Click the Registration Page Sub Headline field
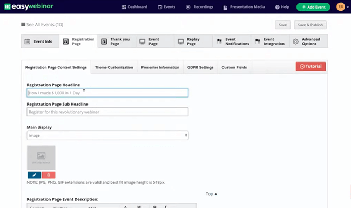351x208 pixels. tap(107, 112)
